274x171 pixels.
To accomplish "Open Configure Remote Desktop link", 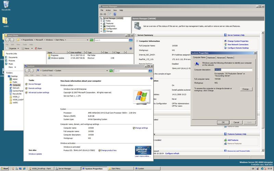I will tap(238, 48).
